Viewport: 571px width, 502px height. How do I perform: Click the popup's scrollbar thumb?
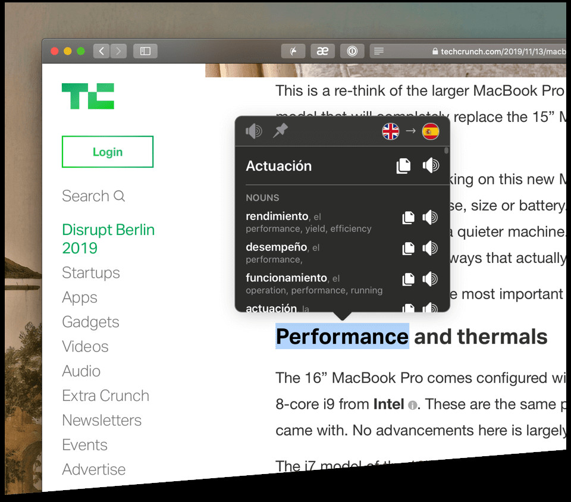click(x=447, y=150)
